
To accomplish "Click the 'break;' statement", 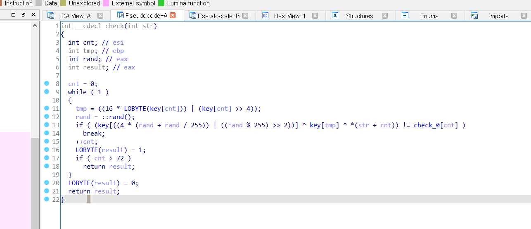I will pos(94,134).
